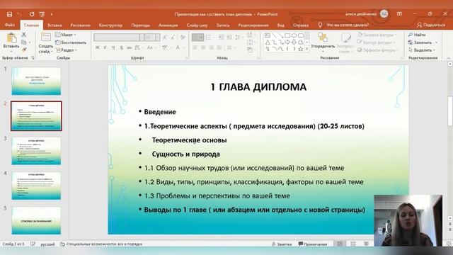This screenshot has height=255, width=453.
Task: Clear all formatting with the eraser A icon
Action: 183,38
